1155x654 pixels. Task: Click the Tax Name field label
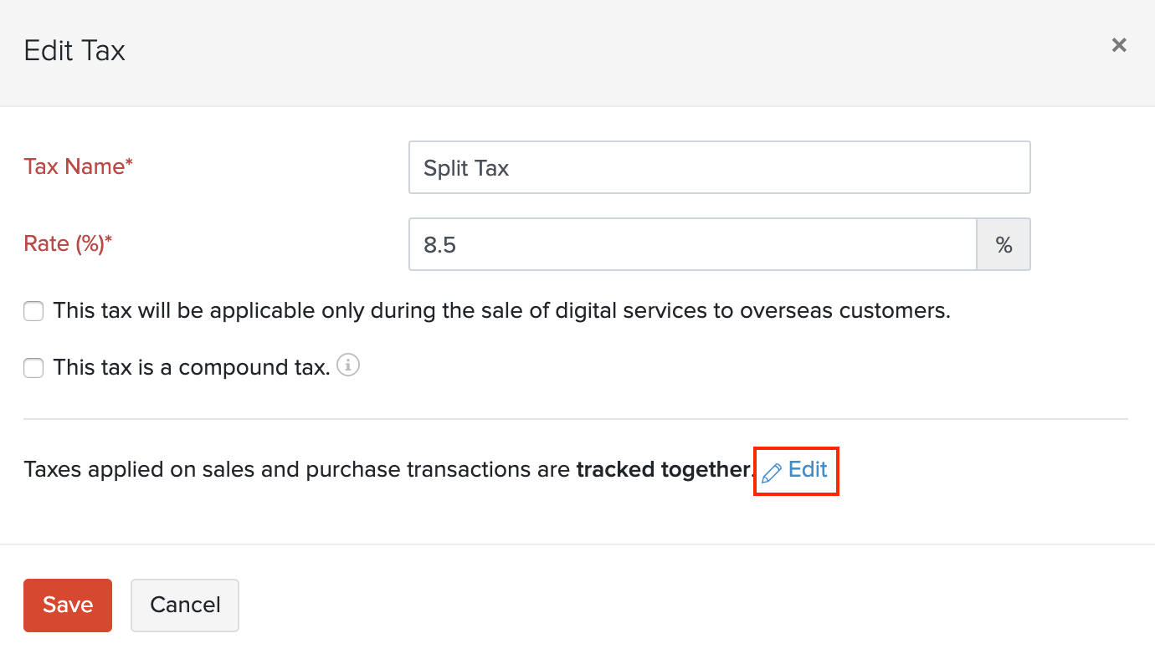click(x=79, y=166)
